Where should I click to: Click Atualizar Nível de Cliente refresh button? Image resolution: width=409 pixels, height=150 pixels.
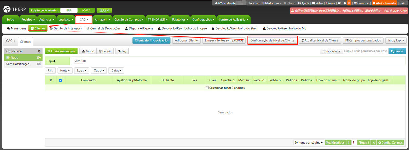point(320,41)
